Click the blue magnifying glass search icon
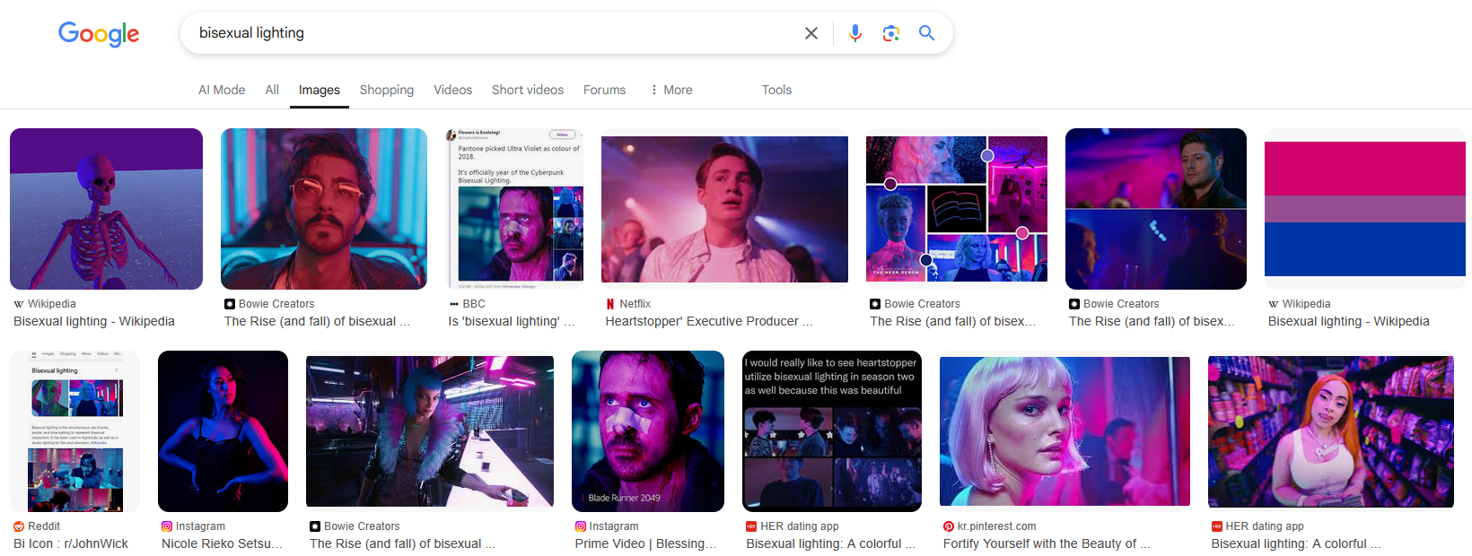 [x=926, y=33]
